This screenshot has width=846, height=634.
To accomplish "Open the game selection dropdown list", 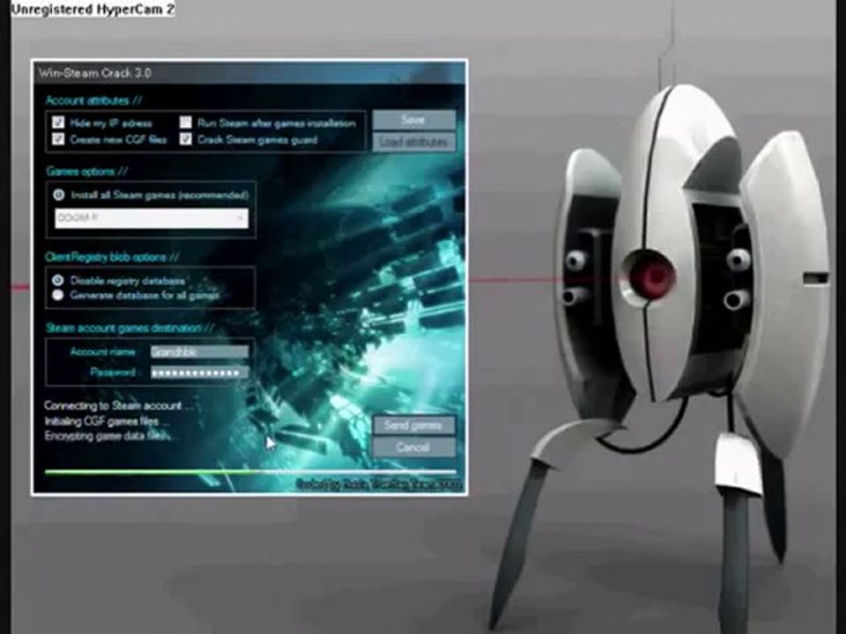I will (152, 218).
